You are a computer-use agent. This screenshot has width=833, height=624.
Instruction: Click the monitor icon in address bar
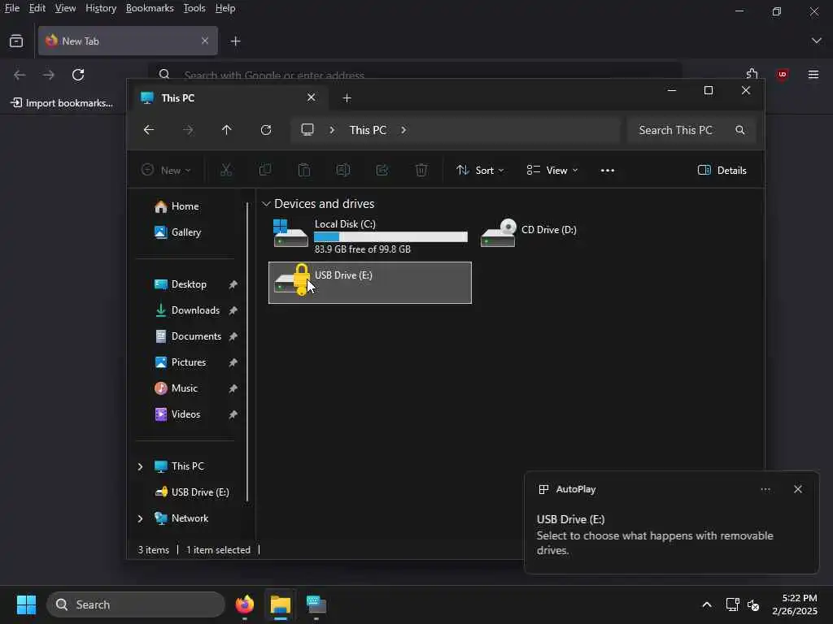307,130
